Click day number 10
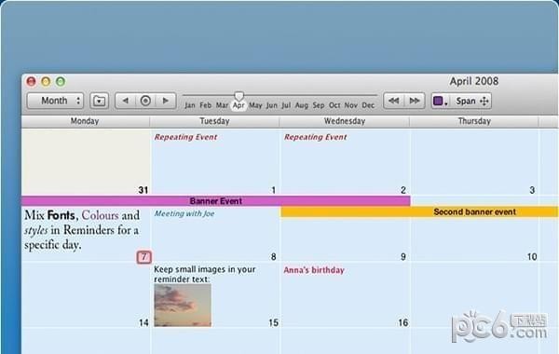Screen dimensions: 559x354 [x=532, y=257]
